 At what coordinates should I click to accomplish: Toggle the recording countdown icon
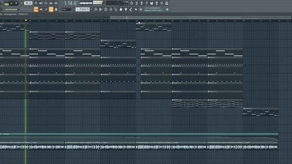(46, 3)
